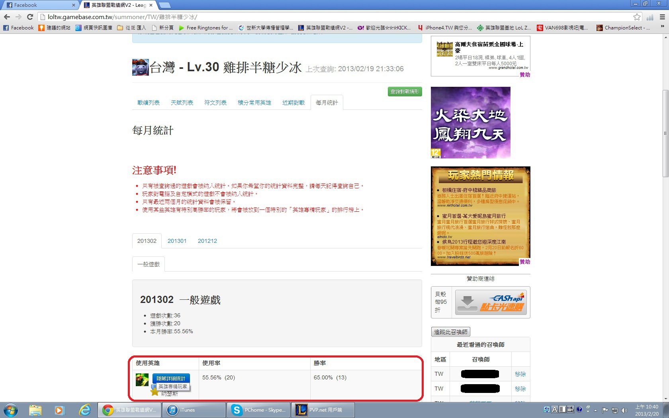Open the 積分常用英雄 tab

coord(254,103)
